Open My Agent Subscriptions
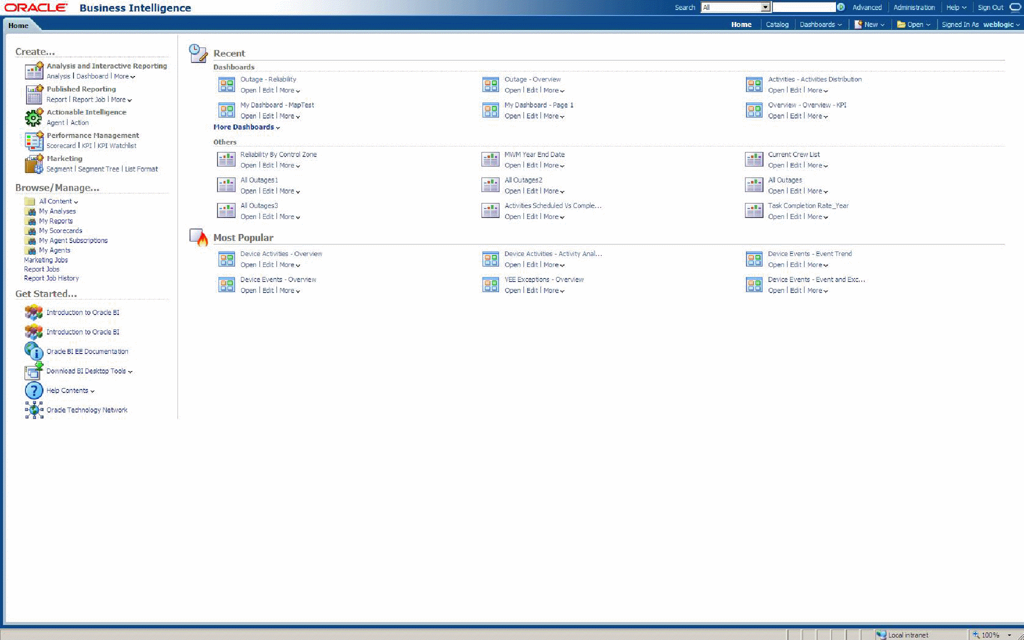 pos(73,240)
